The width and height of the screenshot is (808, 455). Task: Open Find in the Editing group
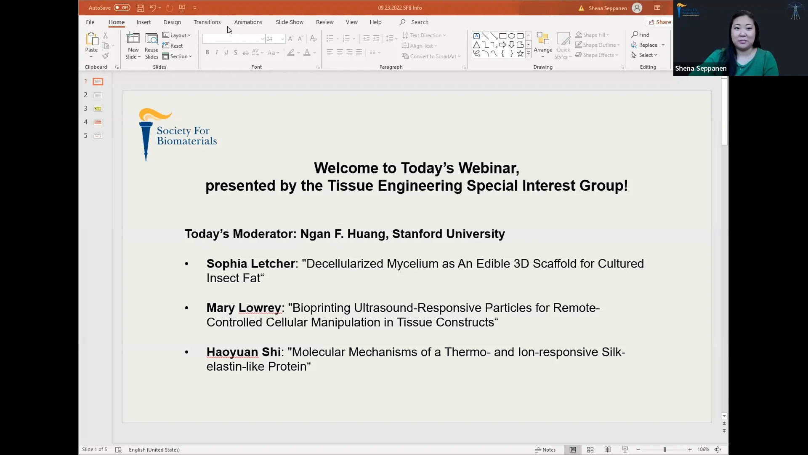click(641, 34)
